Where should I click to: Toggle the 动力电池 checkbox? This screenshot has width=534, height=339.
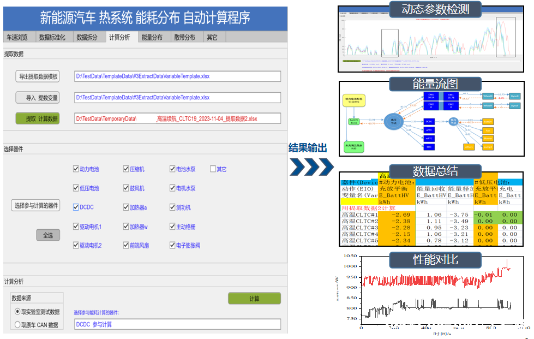click(x=76, y=169)
